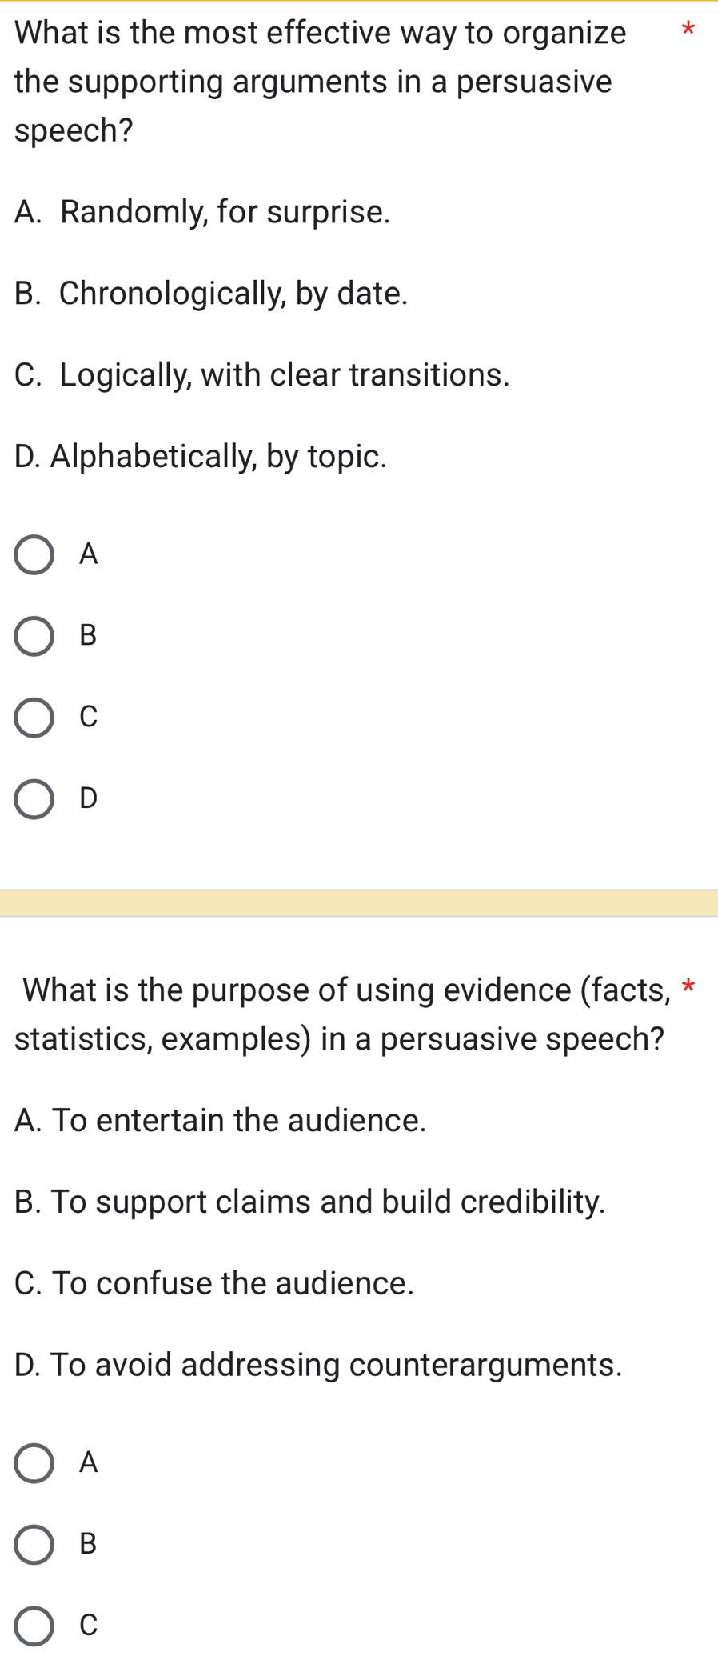
Task: Choose radio C for the organizing arguments question
Action: click(x=34, y=718)
